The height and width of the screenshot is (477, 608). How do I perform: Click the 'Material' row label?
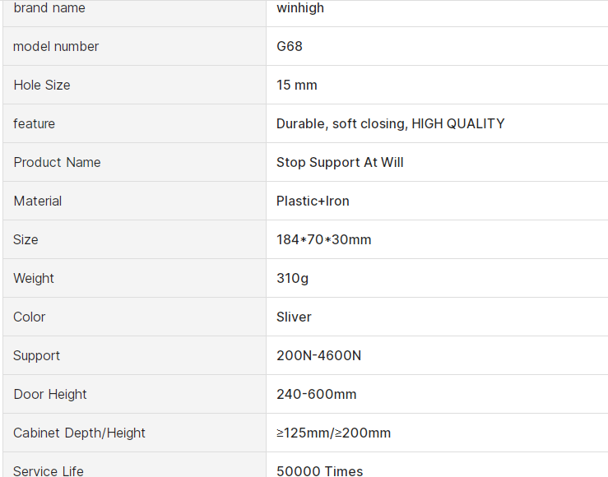(38, 201)
